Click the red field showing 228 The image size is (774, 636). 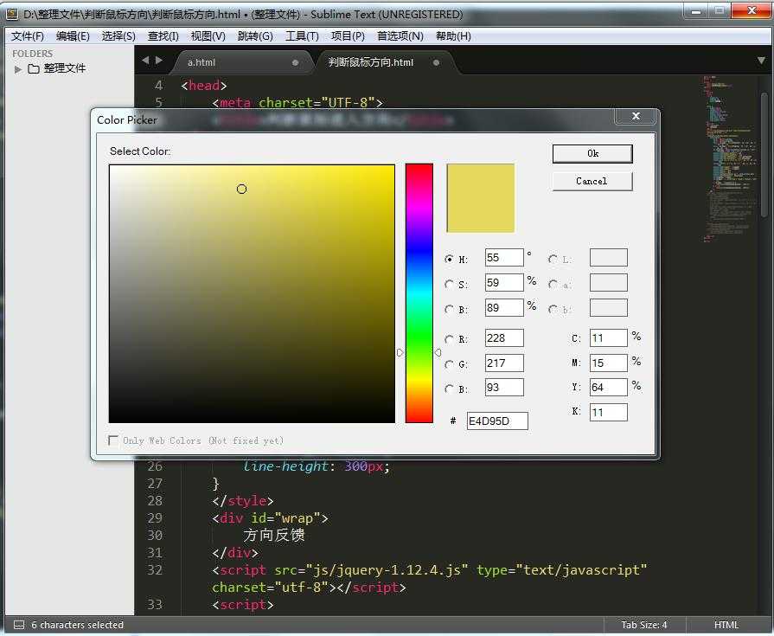click(x=504, y=338)
